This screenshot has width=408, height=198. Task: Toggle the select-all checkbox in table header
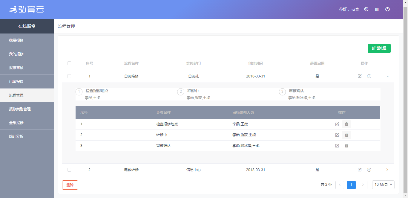(x=69, y=63)
